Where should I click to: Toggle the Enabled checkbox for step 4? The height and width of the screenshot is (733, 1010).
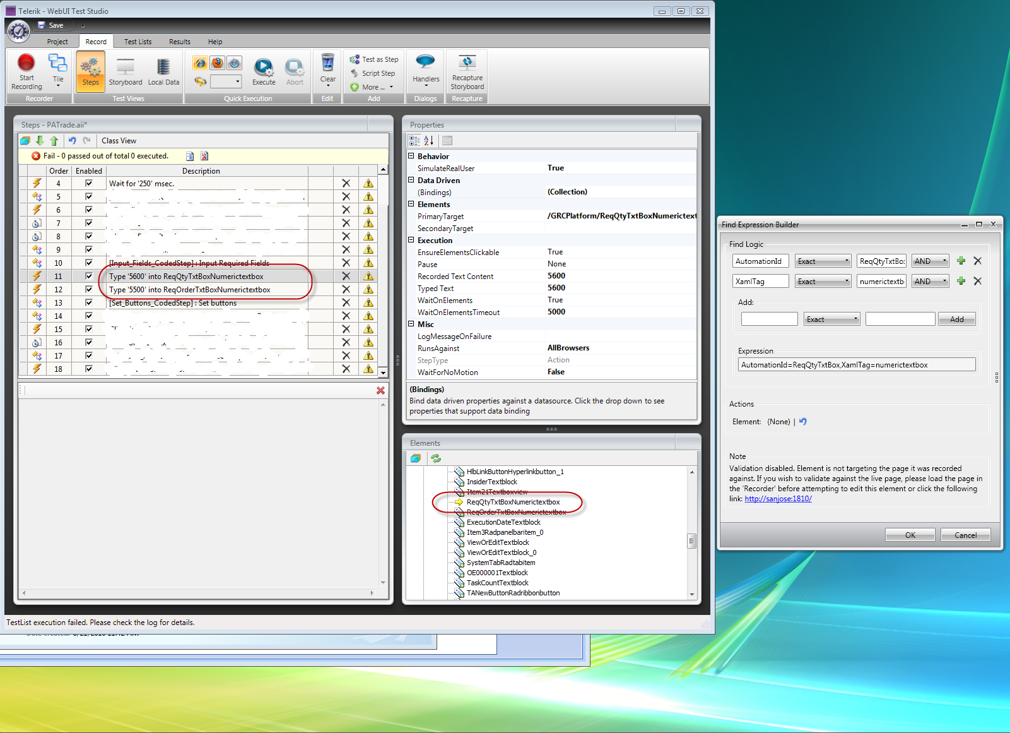89,183
